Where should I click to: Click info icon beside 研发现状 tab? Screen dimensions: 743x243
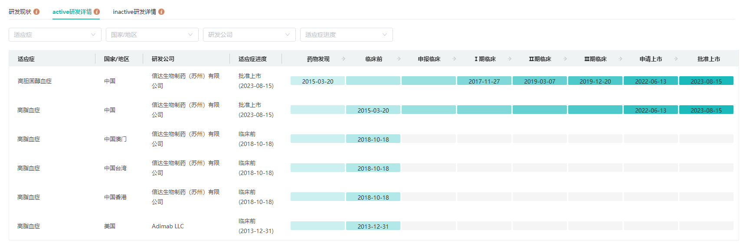pos(36,12)
